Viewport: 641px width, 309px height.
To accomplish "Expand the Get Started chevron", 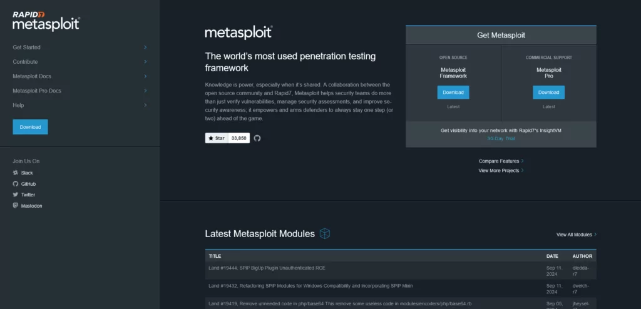I will [x=145, y=48].
